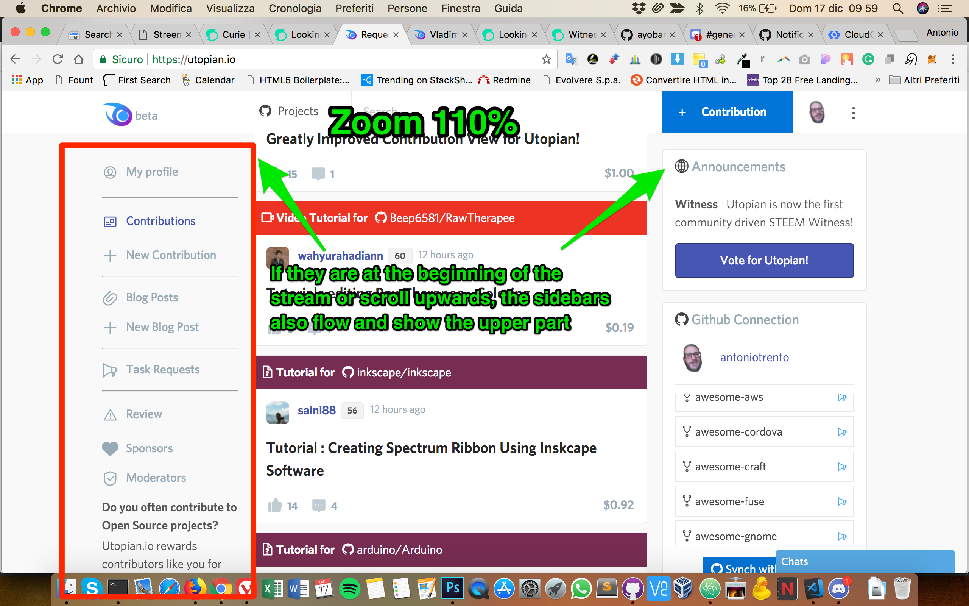Open the inkscape/inkscape project link
Viewport: 969px width, 606px height.
(x=403, y=373)
